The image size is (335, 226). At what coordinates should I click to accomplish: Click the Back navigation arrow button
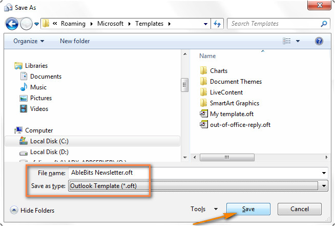[12, 24]
